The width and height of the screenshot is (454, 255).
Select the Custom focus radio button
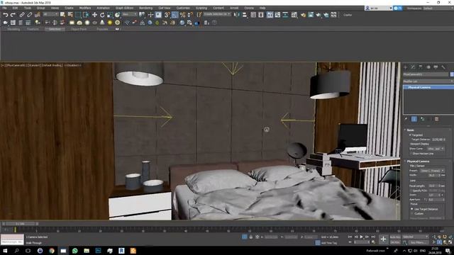(412, 213)
